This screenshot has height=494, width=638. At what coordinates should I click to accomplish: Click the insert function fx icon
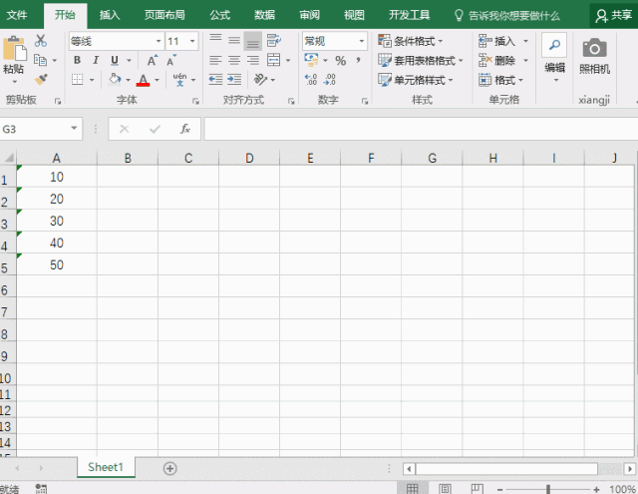point(184,129)
